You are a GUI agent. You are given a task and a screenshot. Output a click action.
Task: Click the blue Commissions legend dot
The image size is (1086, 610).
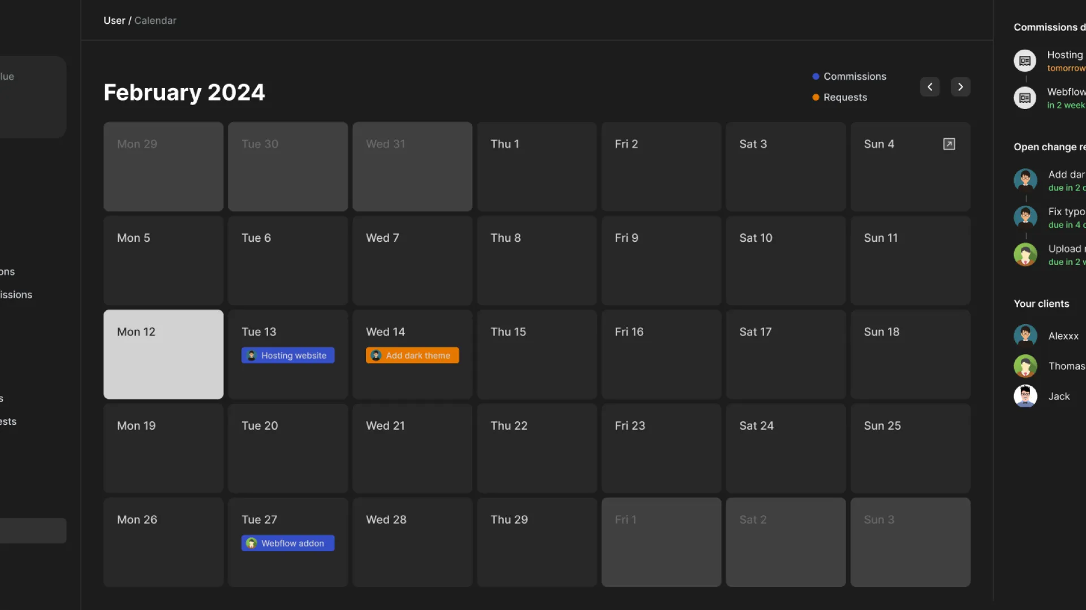[816, 76]
